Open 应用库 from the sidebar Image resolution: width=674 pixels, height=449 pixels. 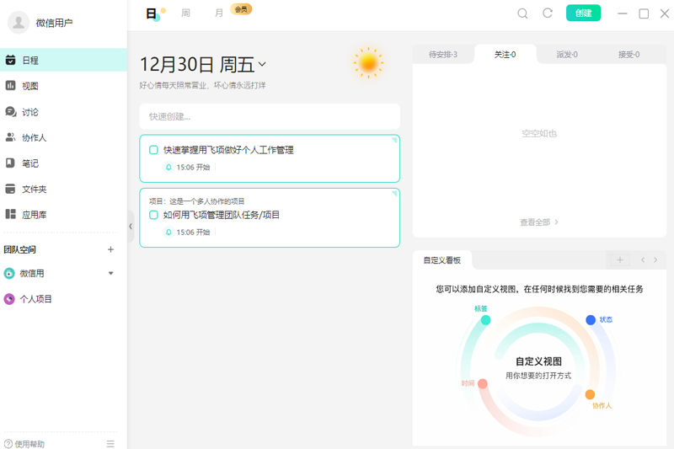[x=34, y=215]
